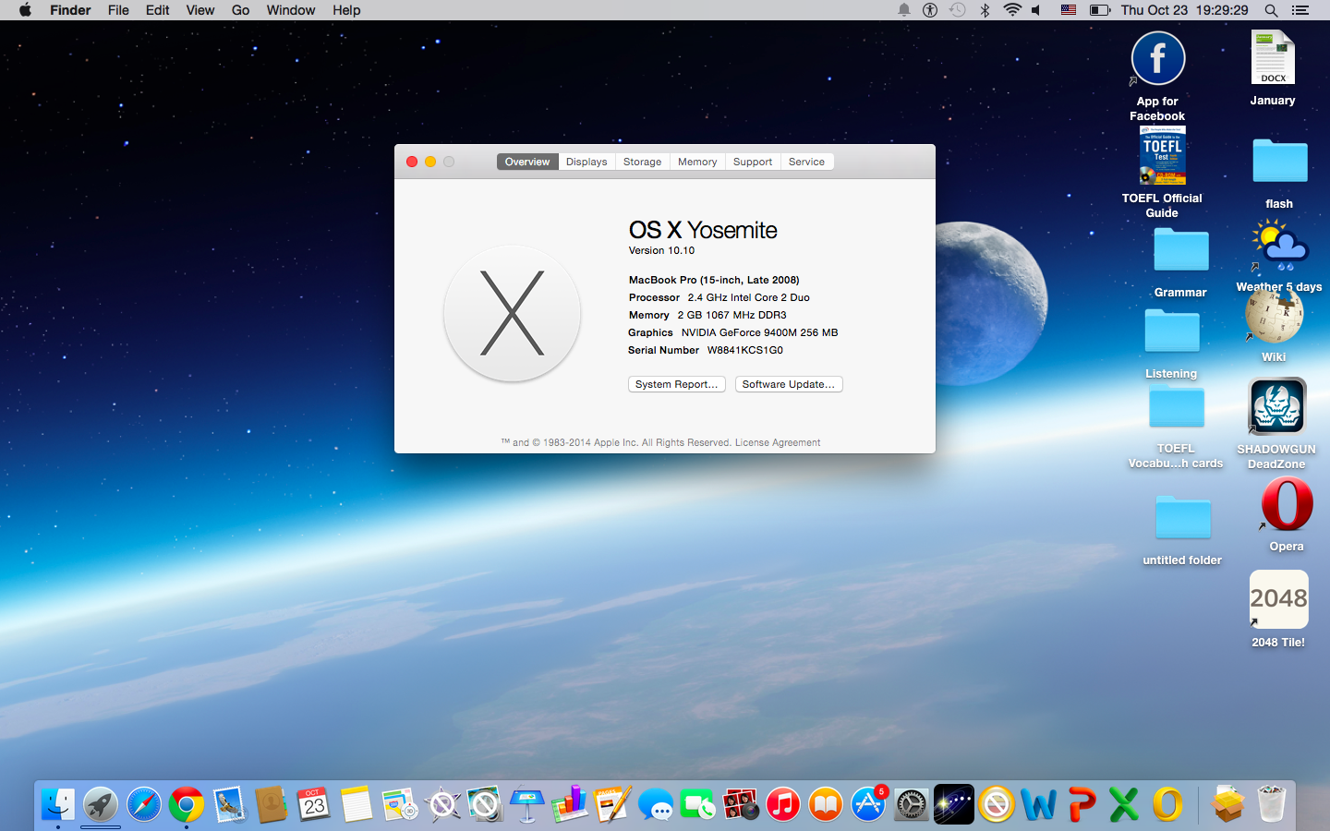Launch yellow O Outlook icon in Dock
This screenshot has height=831, width=1330.
1167,805
